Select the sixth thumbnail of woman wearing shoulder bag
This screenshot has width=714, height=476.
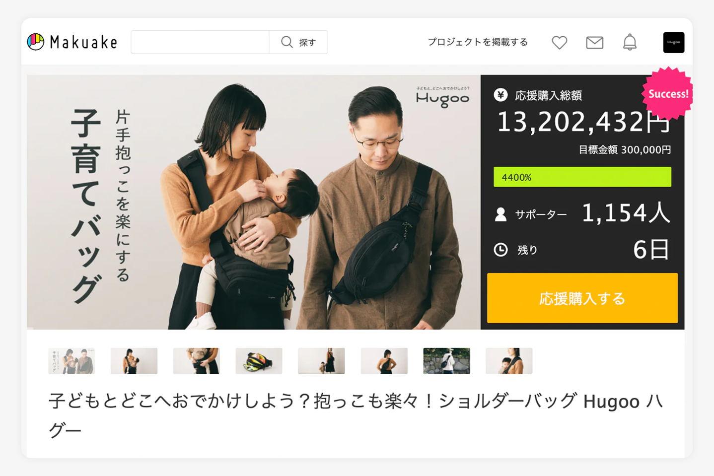(x=384, y=361)
